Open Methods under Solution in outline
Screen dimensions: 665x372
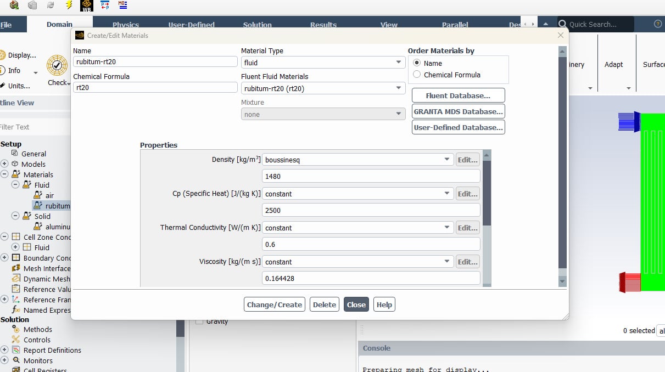pyautogui.click(x=37, y=329)
